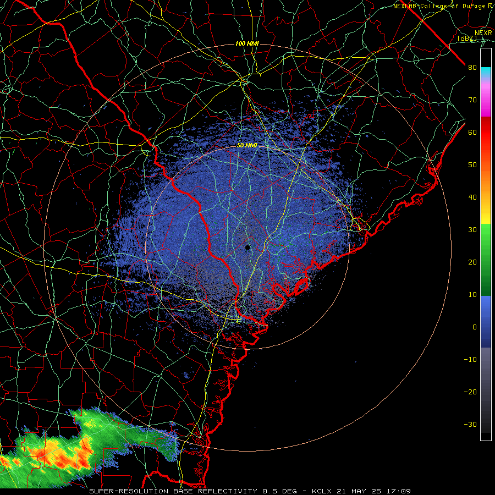This screenshot has height=495, width=495.
Task: Click the 30 value on the dBZ scale
Action: 472,230
